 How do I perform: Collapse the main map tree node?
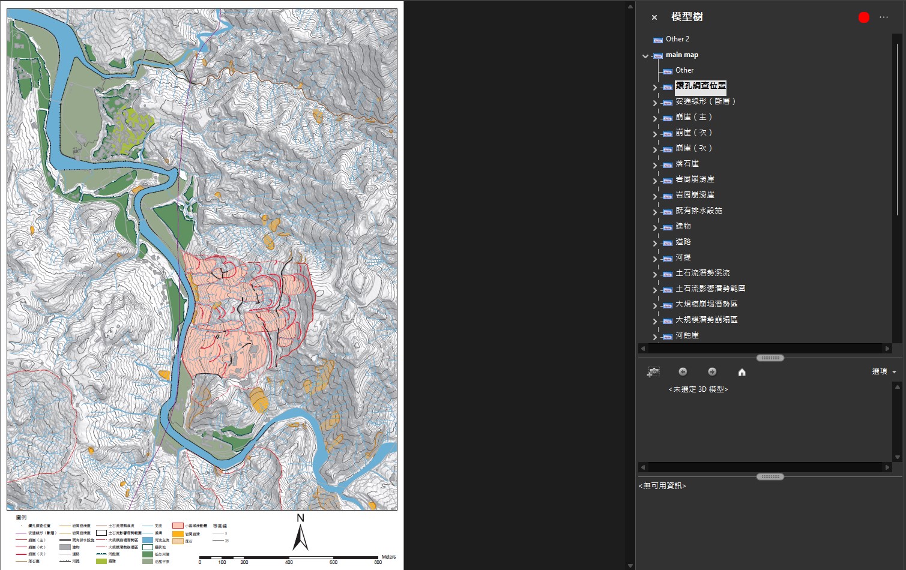point(645,56)
